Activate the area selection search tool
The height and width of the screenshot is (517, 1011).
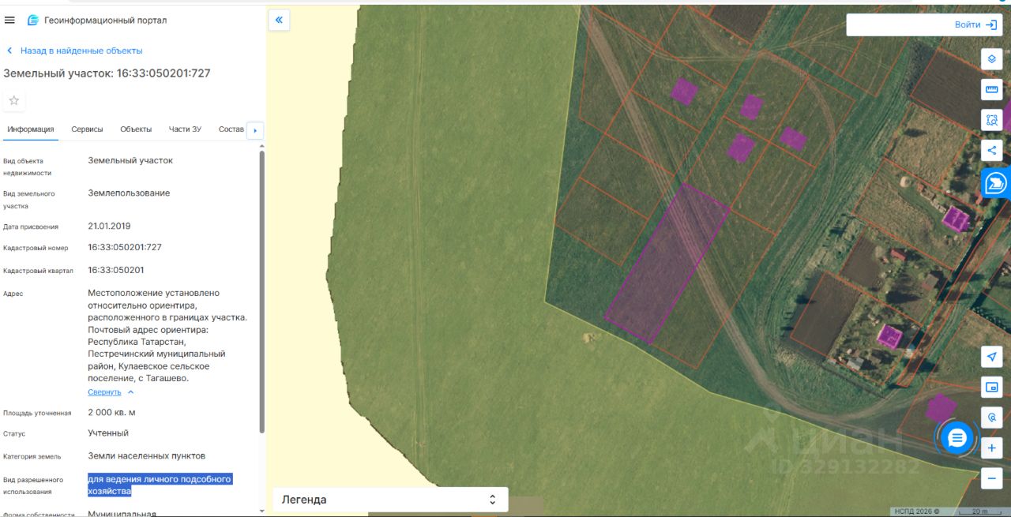pyautogui.click(x=992, y=120)
